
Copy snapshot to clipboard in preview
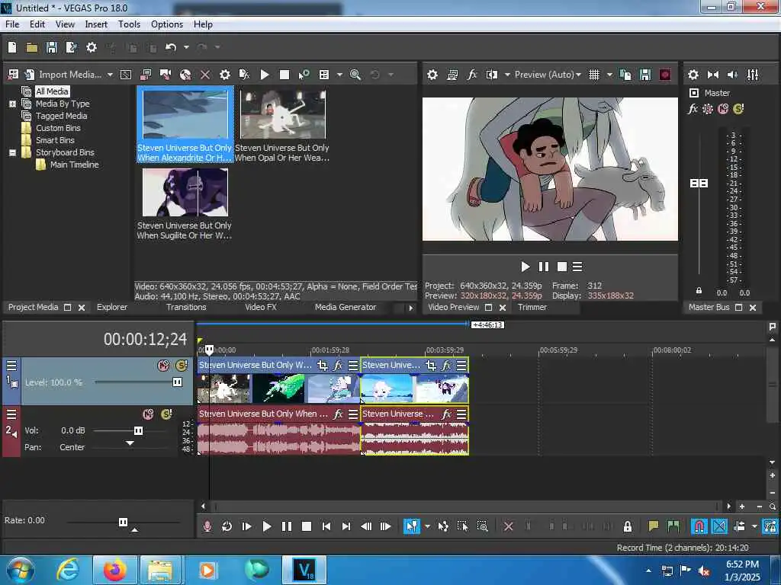pyautogui.click(x=625, y=75)
